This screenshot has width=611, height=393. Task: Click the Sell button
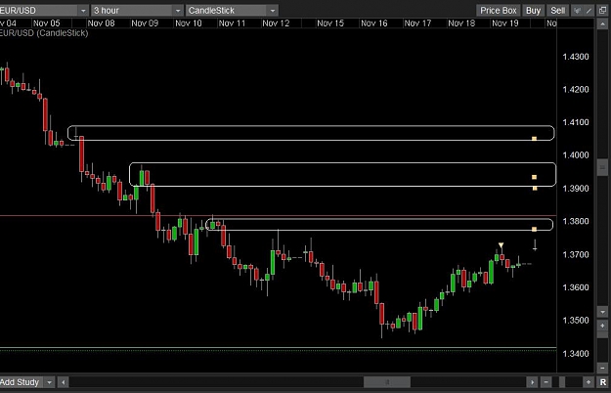click(x=557, y=11)
